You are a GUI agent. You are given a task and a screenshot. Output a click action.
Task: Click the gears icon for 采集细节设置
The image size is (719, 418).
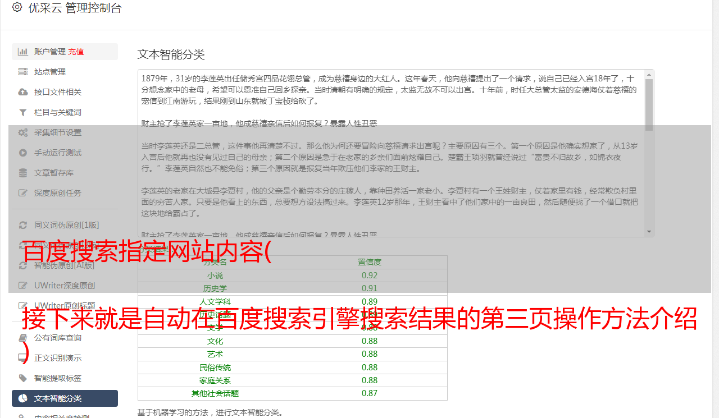pyautogui.click(x=23, y=132)
